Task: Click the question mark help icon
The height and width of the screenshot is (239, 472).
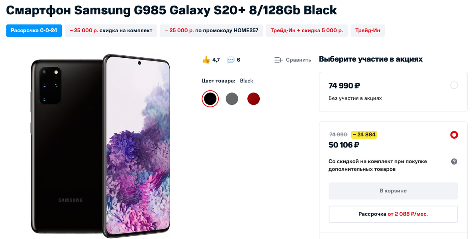Action: 454,161
